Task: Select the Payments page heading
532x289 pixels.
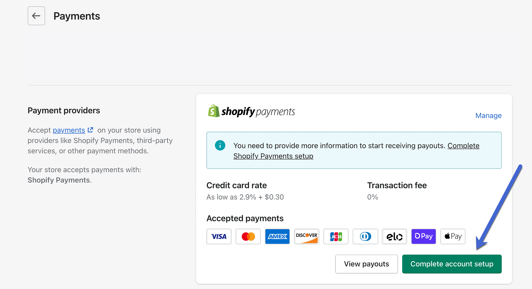Action: [77, 16]
